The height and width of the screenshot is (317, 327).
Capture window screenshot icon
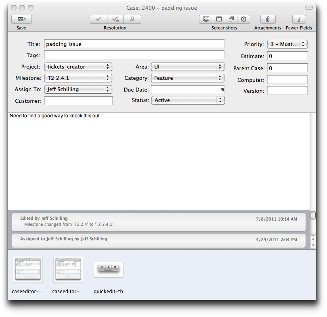point(219,19)
